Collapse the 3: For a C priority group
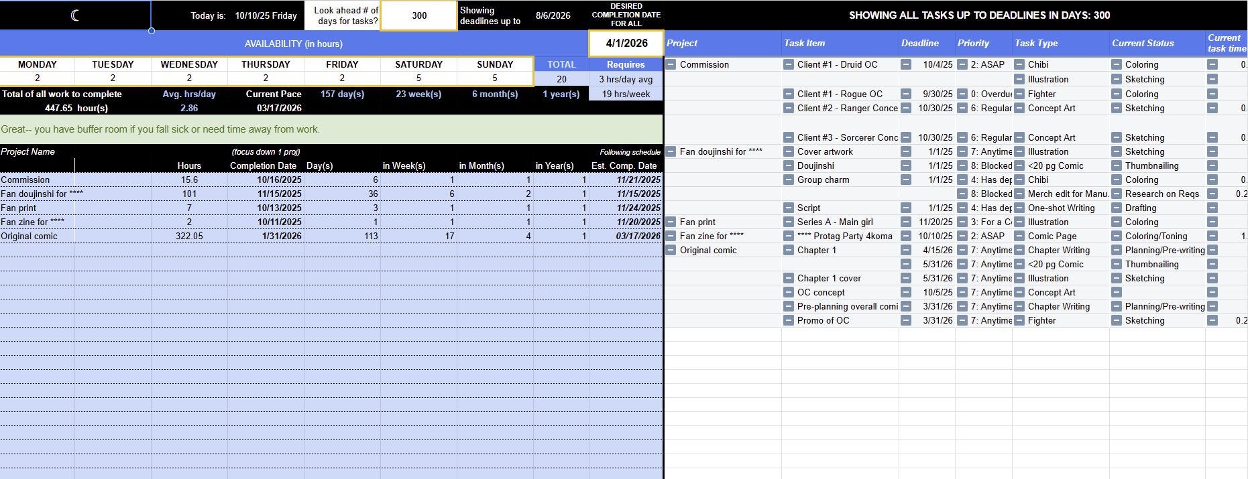1248x479 pixels. click(x=962, y=222)
